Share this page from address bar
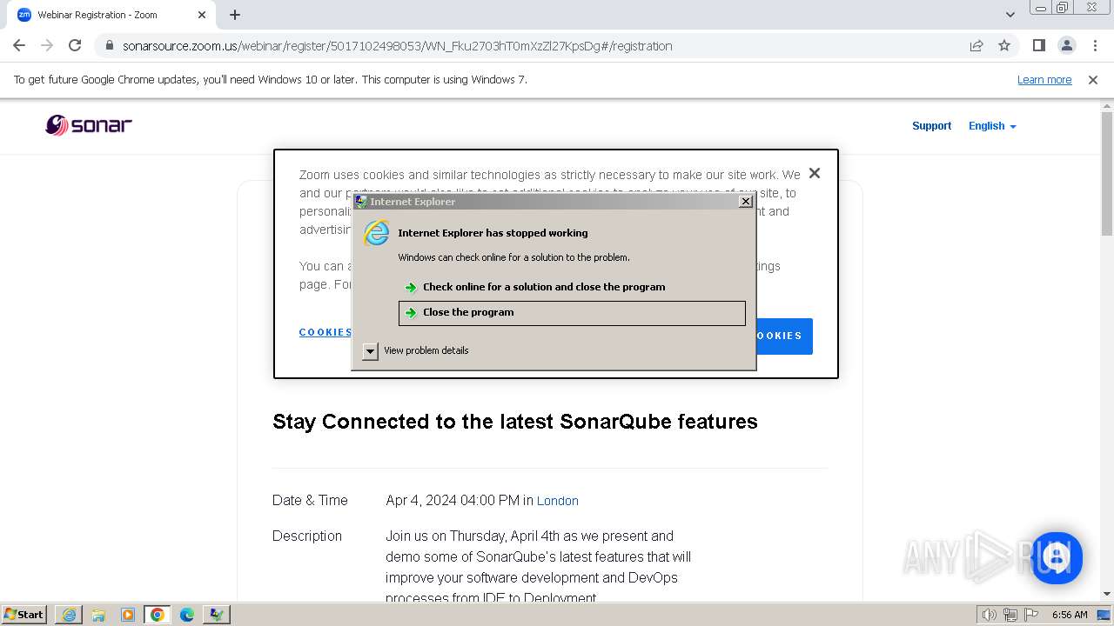 [x=976, y=45]
